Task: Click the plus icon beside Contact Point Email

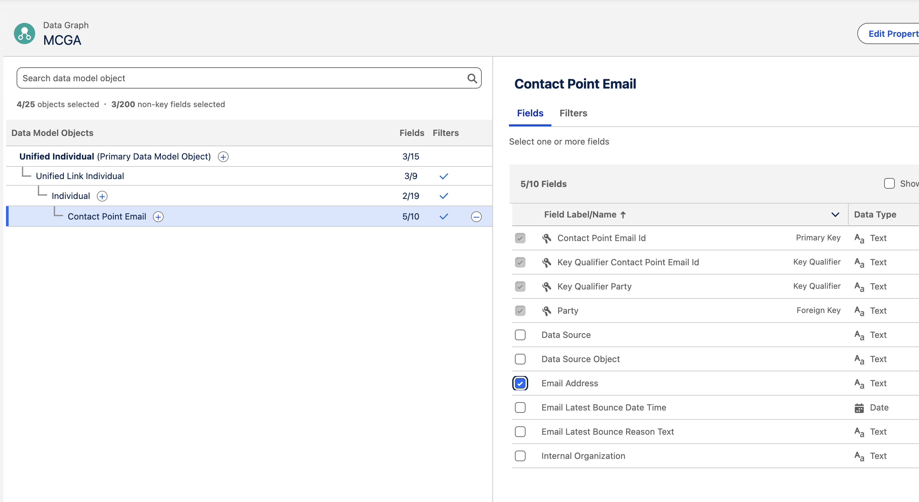Action: click(158, 217)
